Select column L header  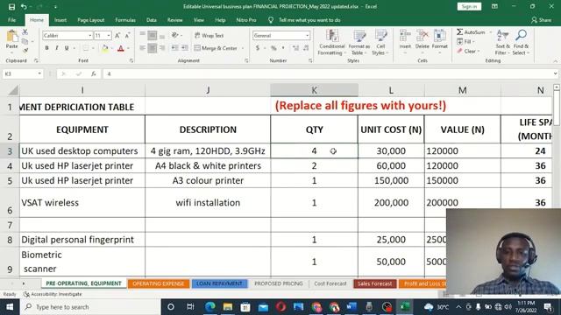[391, 90]
